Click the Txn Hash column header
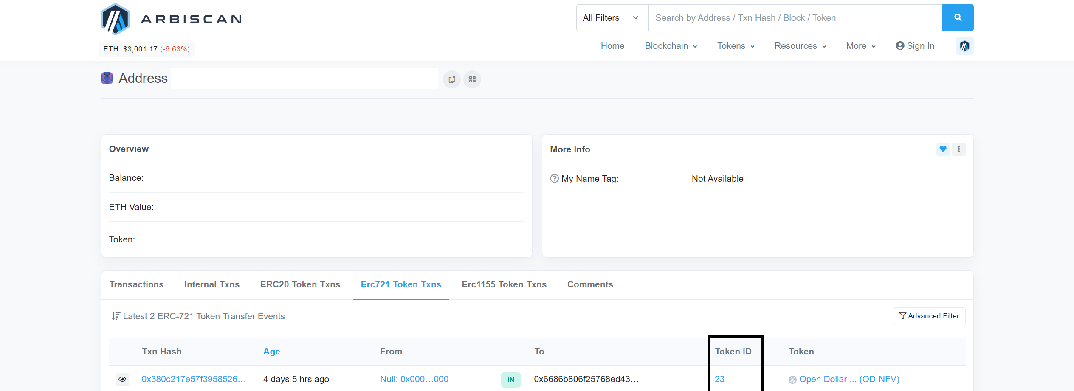The height and width of the screenshot is (391, 1074). tap(161, 352)
